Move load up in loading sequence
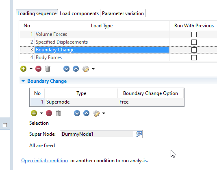The height and width of the screenshot is (170, 217). click(76, 69)
